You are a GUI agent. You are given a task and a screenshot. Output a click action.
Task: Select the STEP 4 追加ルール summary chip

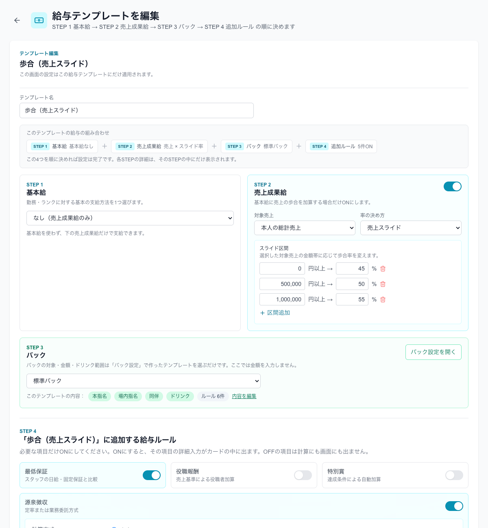(341, 146)
